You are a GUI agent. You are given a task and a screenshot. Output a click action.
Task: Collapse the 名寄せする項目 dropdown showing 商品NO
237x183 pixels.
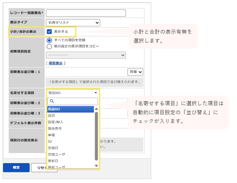point(73,93)
